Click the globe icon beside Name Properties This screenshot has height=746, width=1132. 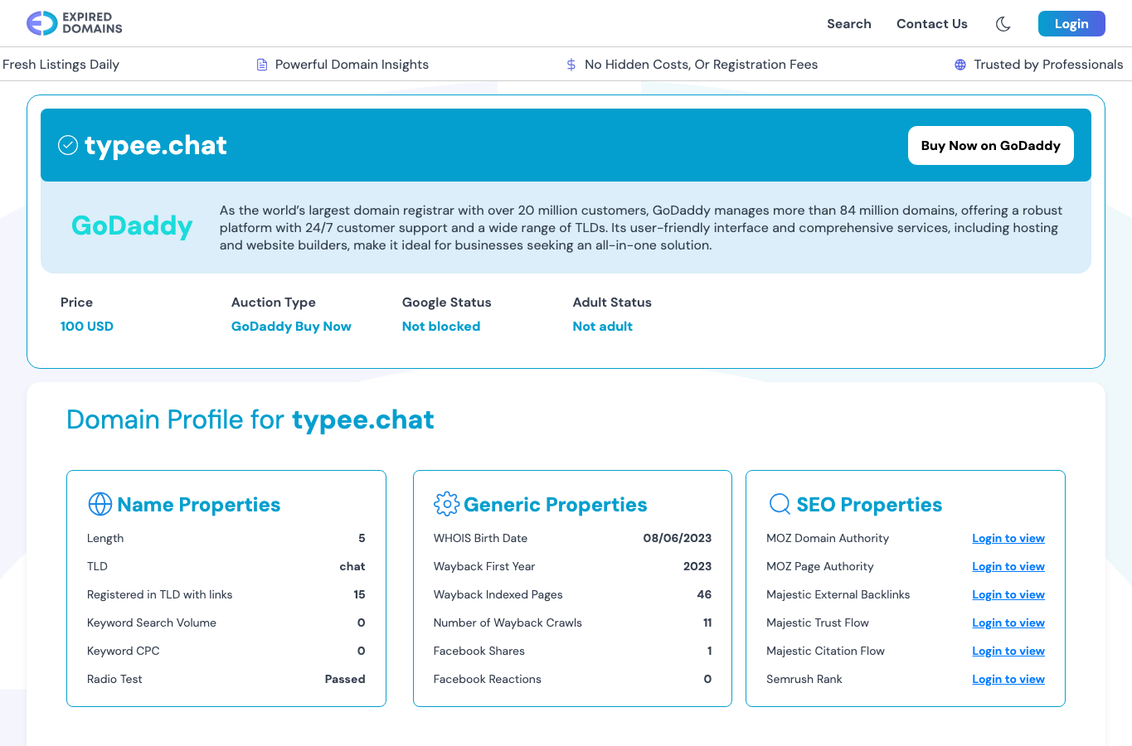[100, 504]
